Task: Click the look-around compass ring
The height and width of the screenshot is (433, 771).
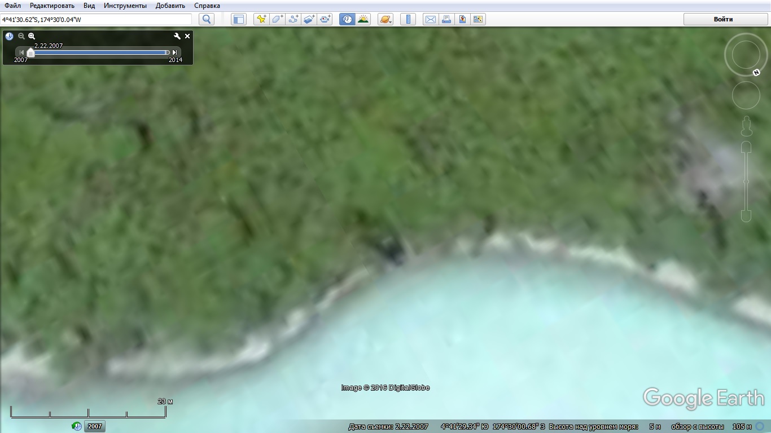Action: click(x=746, y=54)
